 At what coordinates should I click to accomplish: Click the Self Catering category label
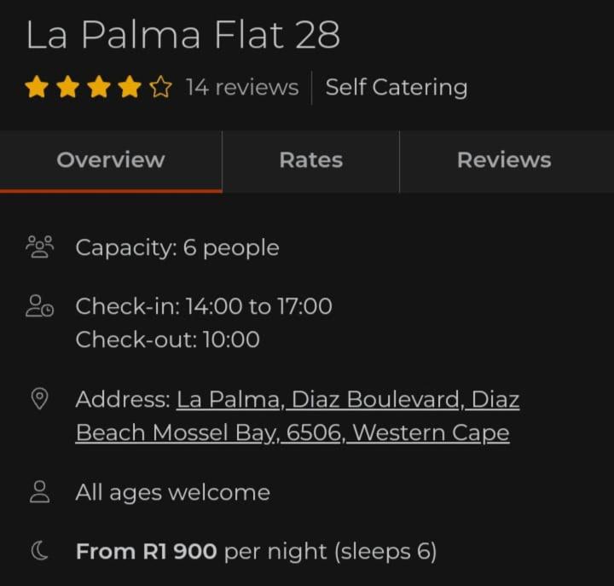coord(397,87)
